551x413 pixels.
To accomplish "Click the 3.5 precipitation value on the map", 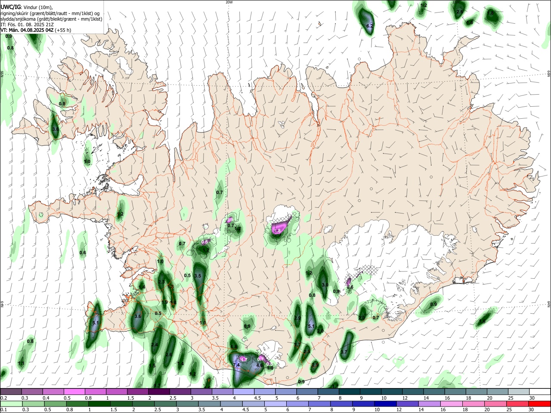I will tap(198, 276).
